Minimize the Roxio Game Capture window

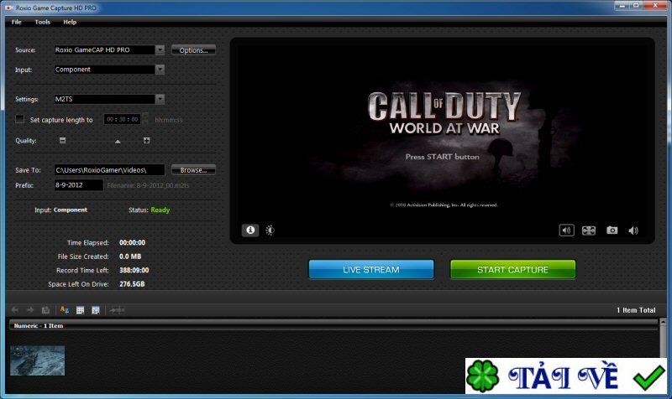point(622,6)
